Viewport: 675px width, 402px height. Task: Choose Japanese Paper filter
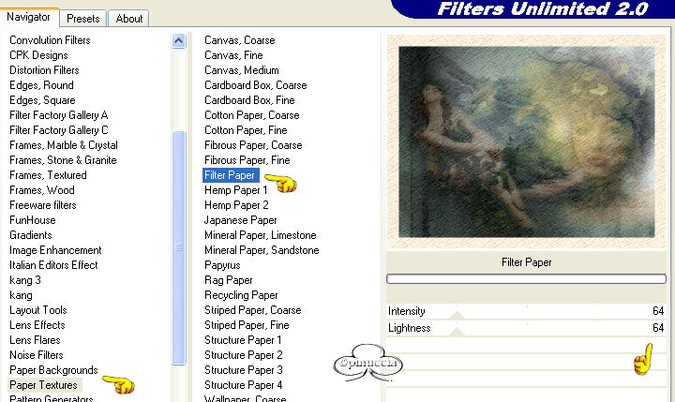pos(240,220)
